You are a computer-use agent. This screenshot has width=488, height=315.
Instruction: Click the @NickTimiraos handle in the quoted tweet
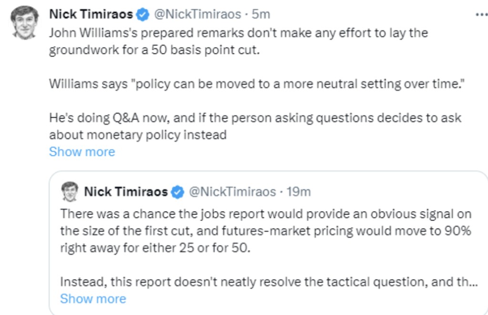(232, 192)
